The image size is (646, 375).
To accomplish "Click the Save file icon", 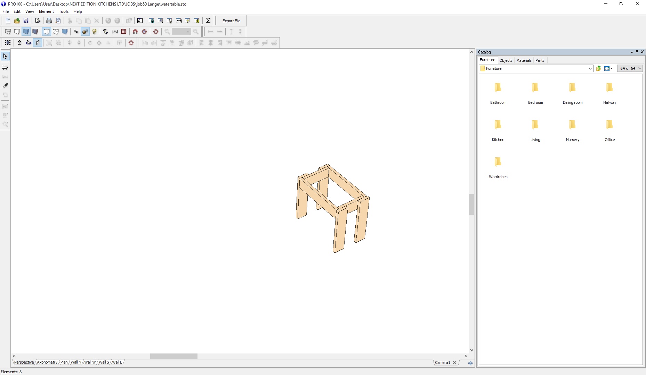I will point(26,21).
